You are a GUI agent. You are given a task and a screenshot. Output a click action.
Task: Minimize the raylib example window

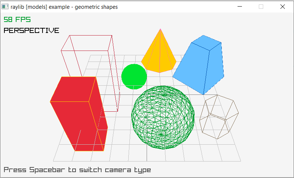[240, 7]
